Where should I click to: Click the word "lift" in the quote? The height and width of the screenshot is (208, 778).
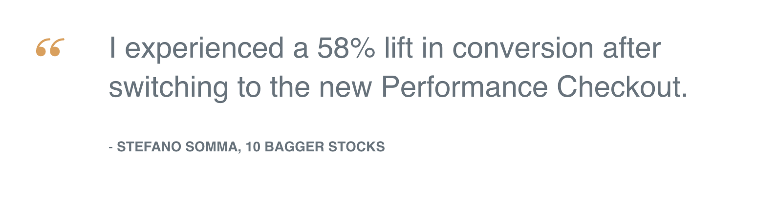pyautogui.click(x=399, y=48)
